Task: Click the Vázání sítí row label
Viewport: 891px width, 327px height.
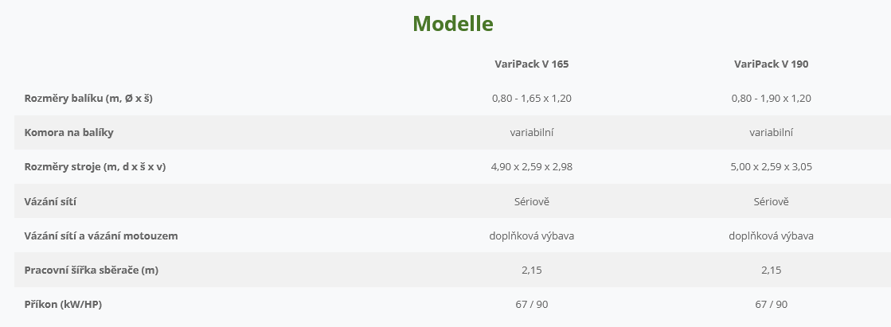Action: [x=50, y=201]
